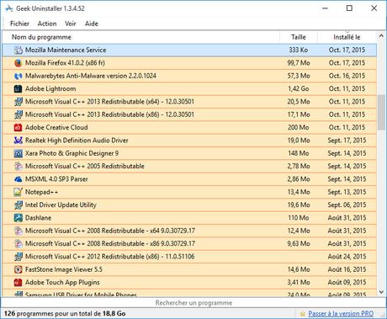The height and width of the screenshot is (319, 387).
Task: Click the Sept. 13, 2015 install date
Action: pyautogui.click(x=347, y=192)
